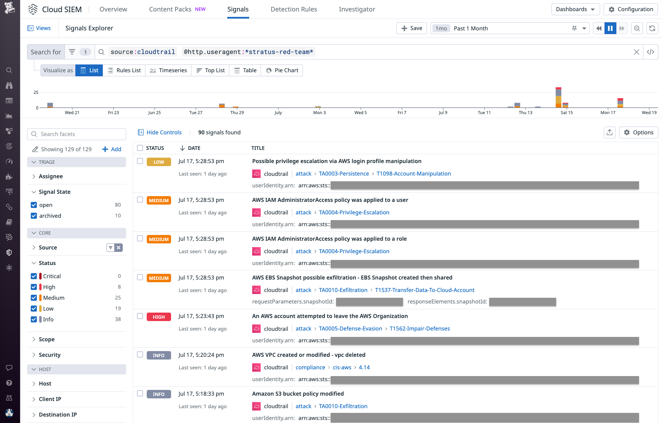Click the zoom out magnifier icon
Image resolution: width=662 pixels, height=423 pixels.
pos(637,28)
